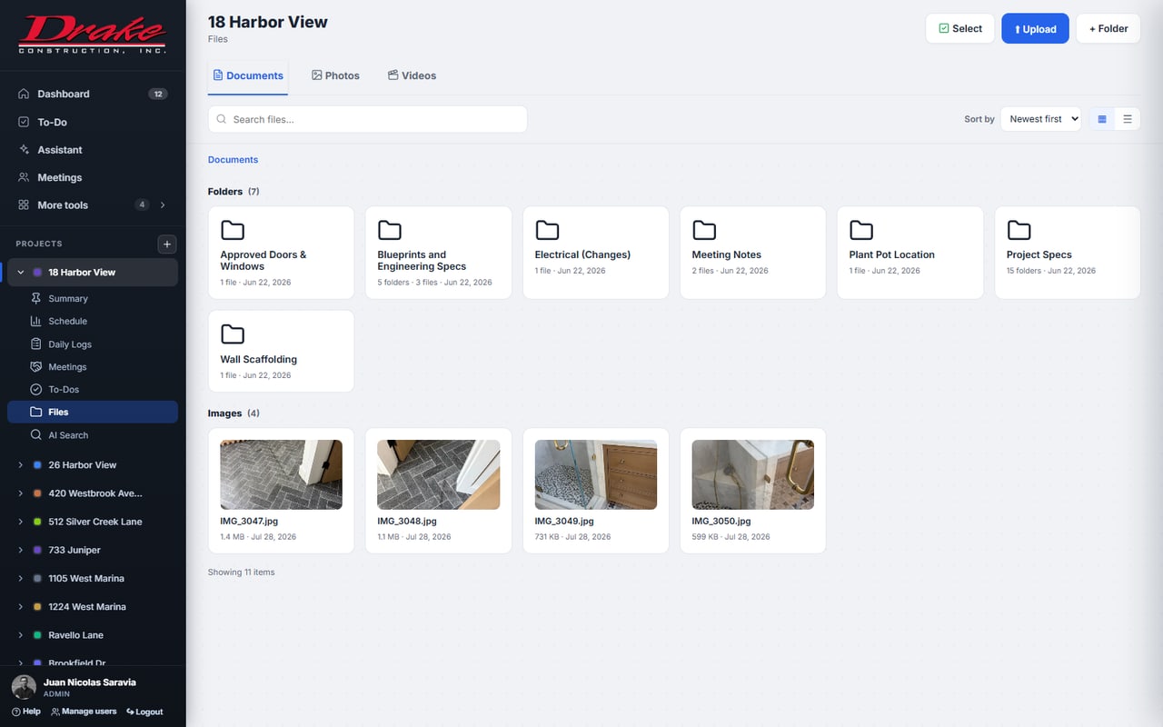Viewport: 1163px width, 727px height.
Task: Open the Dashboard page
Action: 93,94
